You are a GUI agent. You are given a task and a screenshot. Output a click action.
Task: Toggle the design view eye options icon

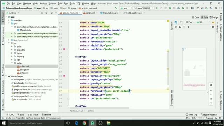click(176, 27)
